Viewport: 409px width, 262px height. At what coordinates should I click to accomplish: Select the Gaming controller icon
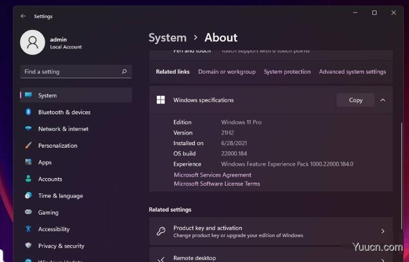click(28, 212)
